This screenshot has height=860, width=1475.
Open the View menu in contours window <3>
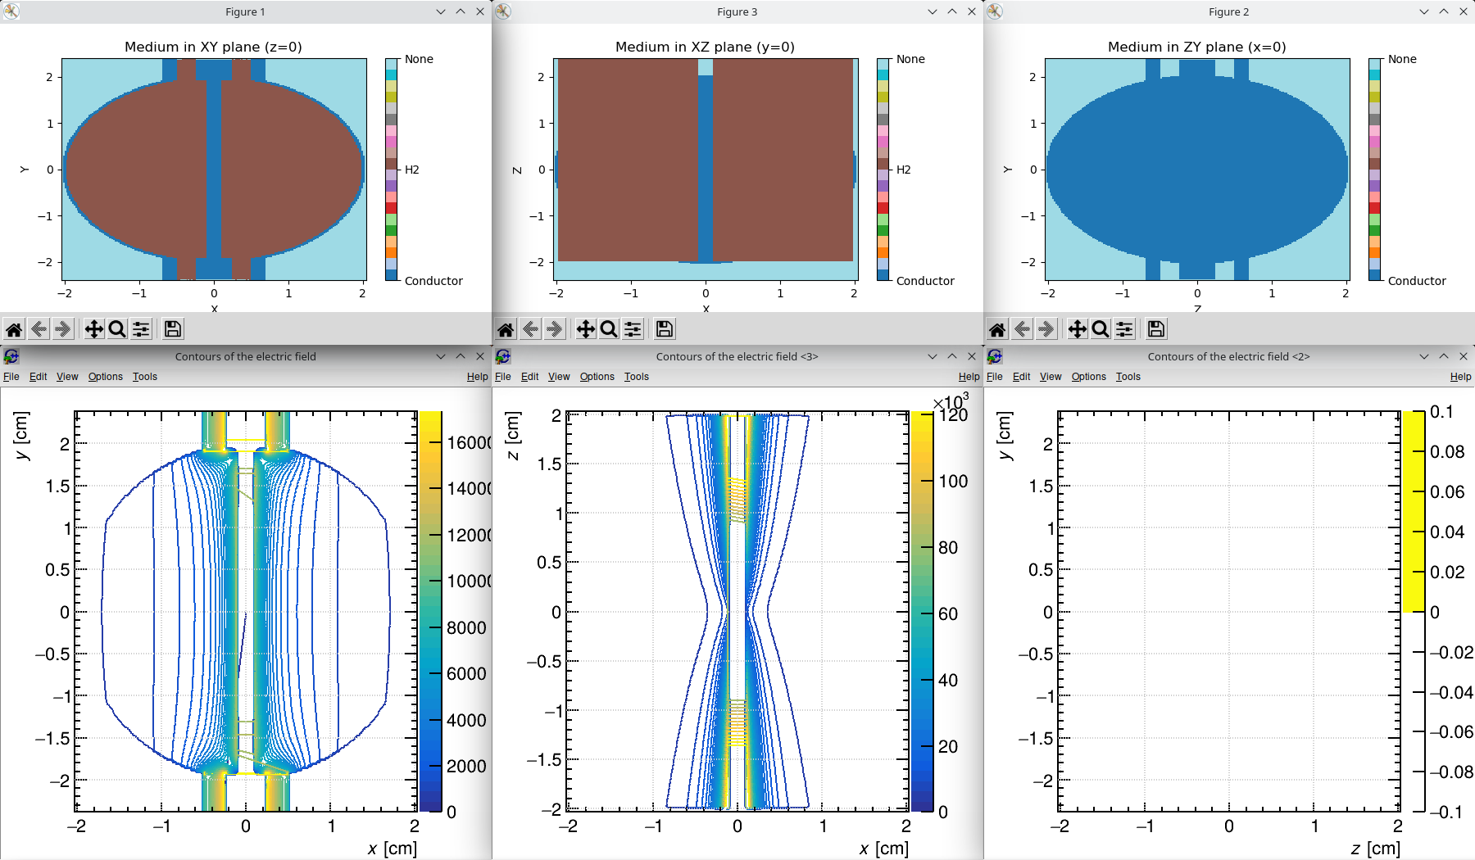click(x=559, y=377)
